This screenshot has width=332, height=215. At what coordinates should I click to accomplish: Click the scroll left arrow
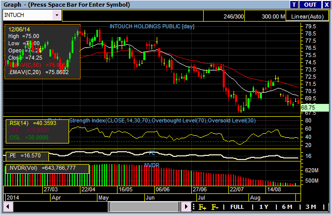[x=8, y=207]
